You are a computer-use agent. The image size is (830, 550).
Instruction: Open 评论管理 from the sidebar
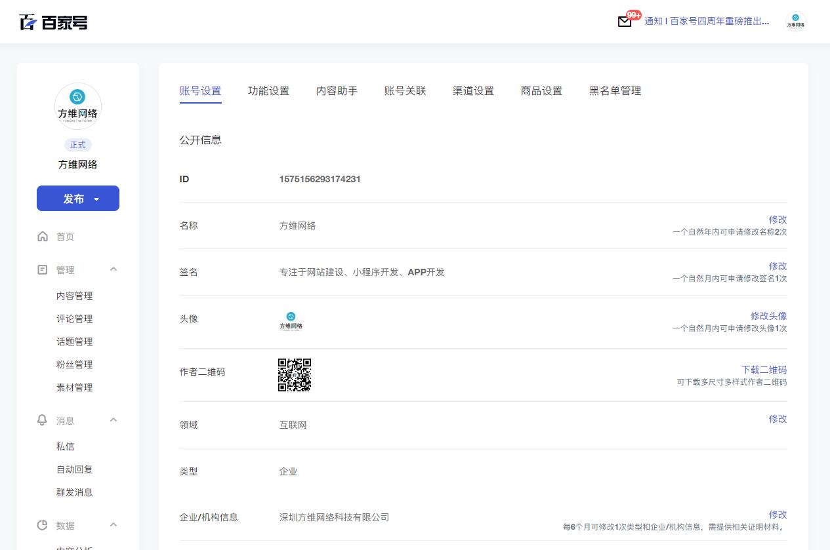[74, 319]
